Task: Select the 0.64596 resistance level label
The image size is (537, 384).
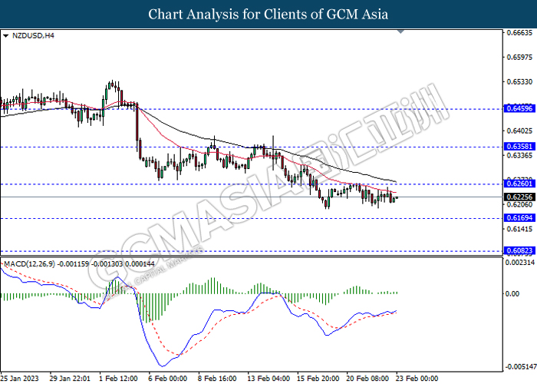Action: [519, 109]
